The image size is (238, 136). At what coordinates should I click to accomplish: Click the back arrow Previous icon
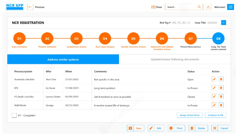pos(30,7)
